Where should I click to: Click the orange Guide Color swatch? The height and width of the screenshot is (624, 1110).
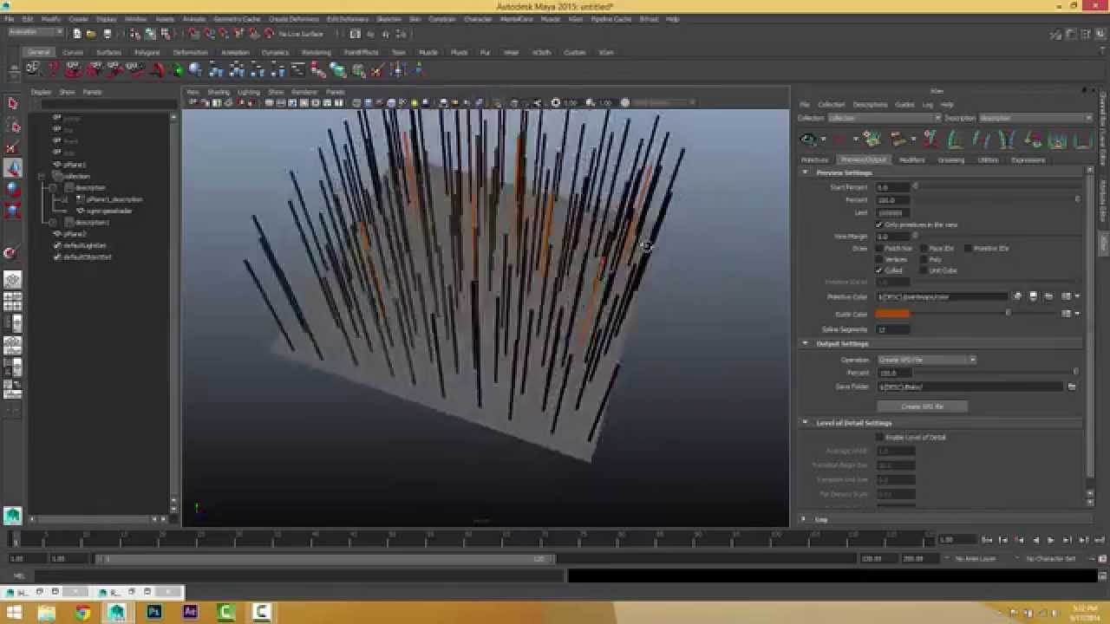[x=892, y=314]
